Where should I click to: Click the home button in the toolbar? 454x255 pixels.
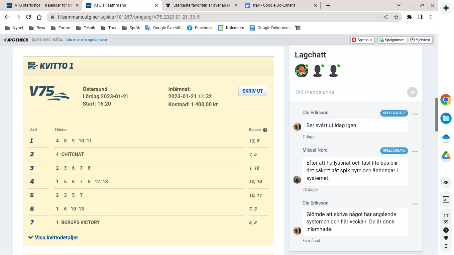39,17
